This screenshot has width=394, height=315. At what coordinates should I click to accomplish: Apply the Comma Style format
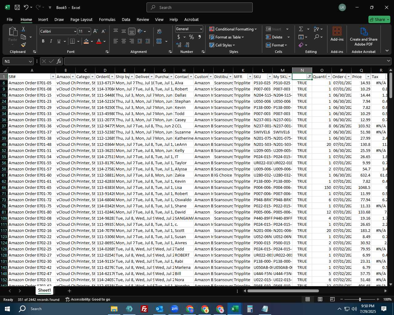click(199, 37)
